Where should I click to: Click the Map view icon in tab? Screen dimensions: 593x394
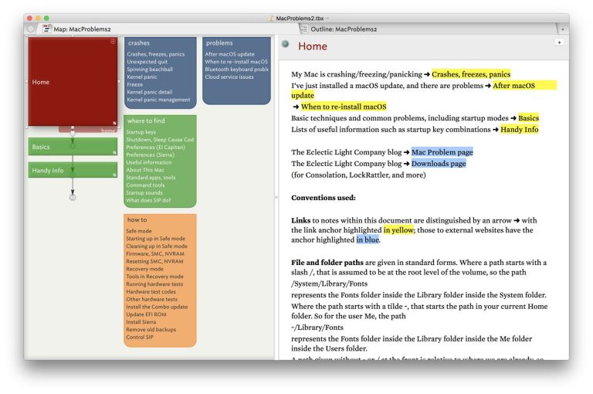pyautogui.click(x=46, y=29)
